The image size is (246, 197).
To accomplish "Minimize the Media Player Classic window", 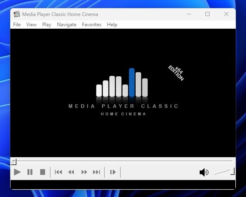I will [x=189, y=14].
